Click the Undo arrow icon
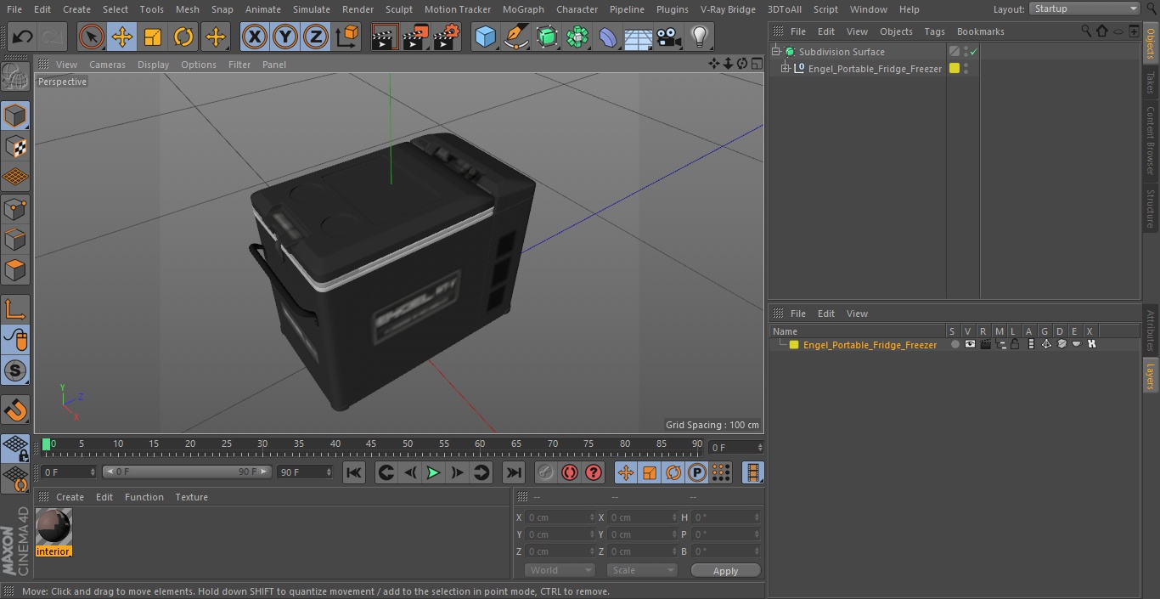 (23, 37)
